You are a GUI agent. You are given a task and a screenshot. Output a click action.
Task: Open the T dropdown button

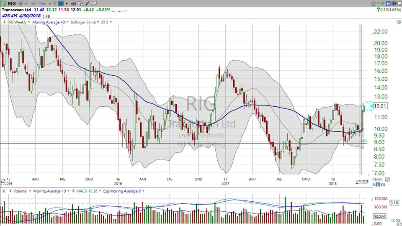click(x=394, y=3)
